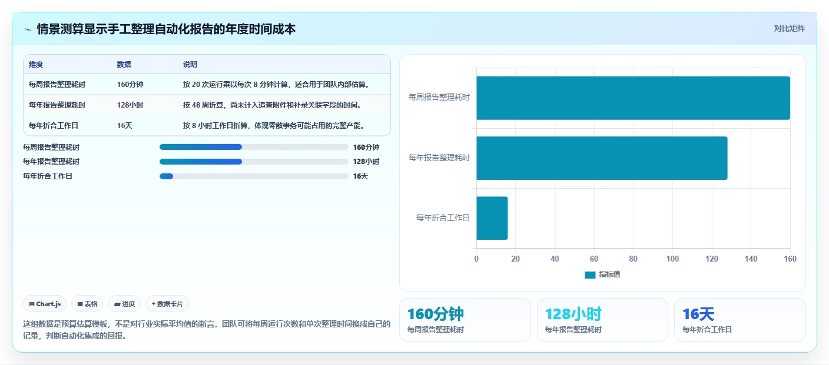Select the 表格 tag chip
829x365 pixels.
(87, 304)
